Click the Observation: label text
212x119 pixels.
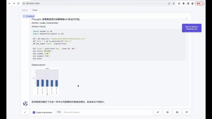coord(39,65)
